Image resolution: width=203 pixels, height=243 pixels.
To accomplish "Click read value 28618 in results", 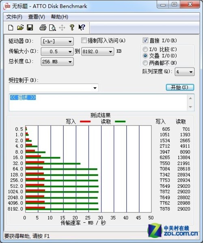I will 184,169.
